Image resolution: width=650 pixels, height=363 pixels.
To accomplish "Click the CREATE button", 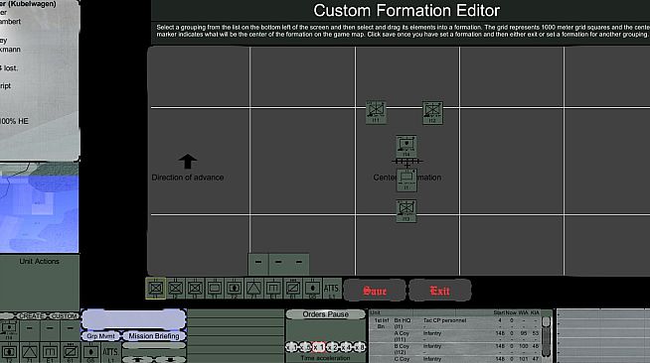I will pyautogui.click(x=32, y=315).
